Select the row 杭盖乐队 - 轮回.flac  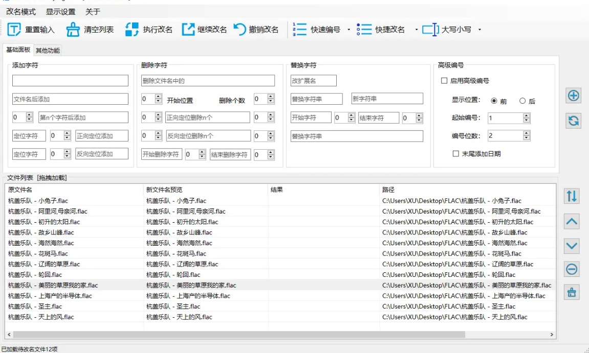280,275
